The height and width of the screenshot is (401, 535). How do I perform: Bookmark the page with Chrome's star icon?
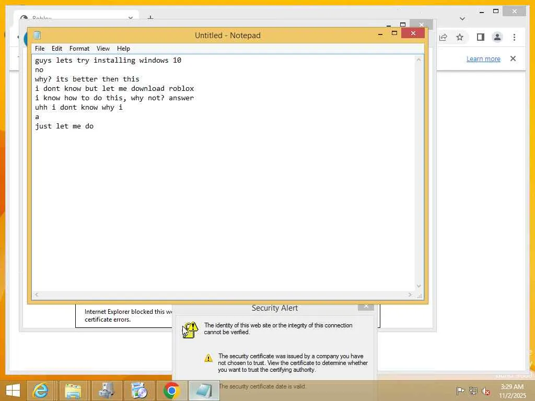point(460,37)
